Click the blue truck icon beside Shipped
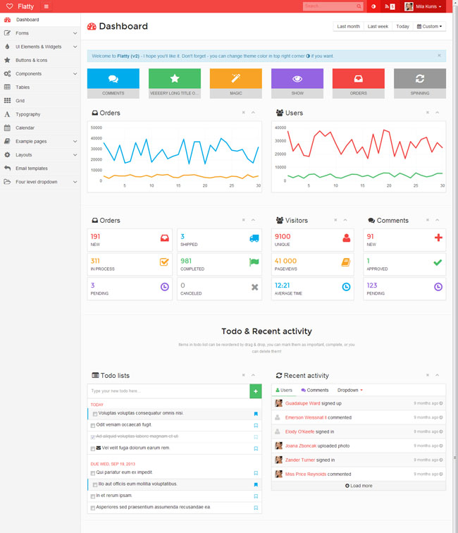458x533 pixels. [x=254, y=238]
